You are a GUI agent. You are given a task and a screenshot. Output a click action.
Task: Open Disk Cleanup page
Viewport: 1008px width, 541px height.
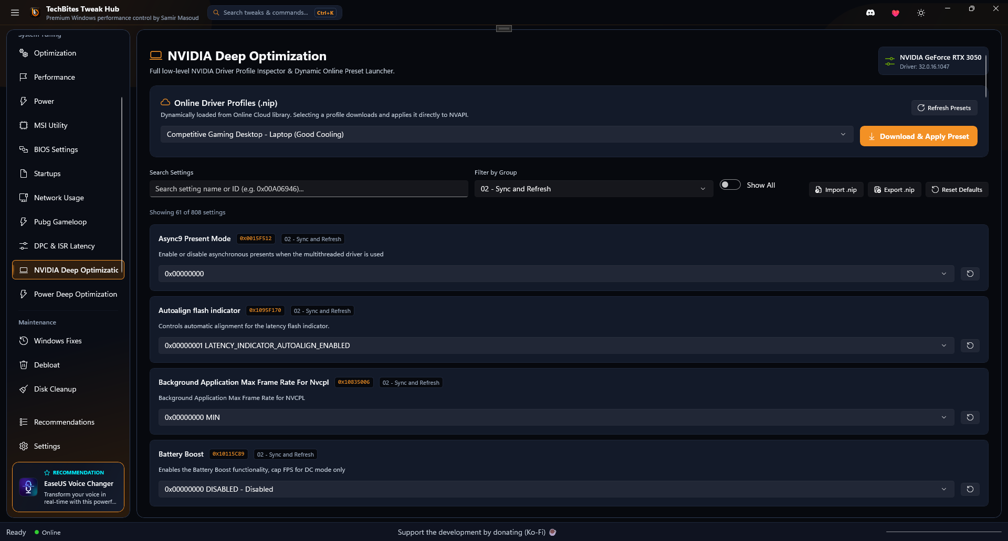pos(68,389)
